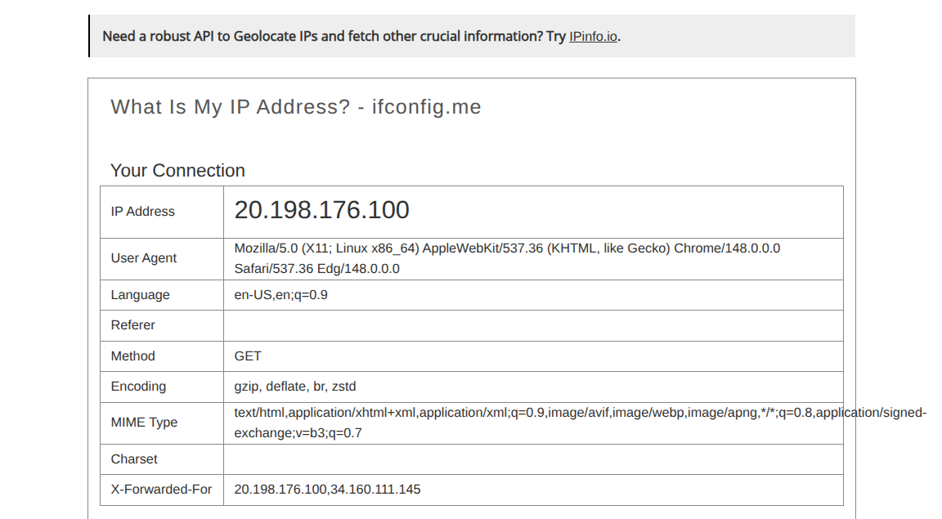Click the GET method value
Viewport: 942px width, 519px height.
pyautogui.click(x=248, y=356)
